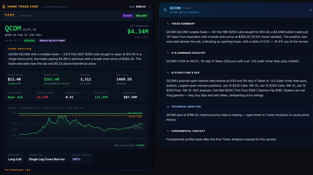This screenshot has height=175, width=313.
Task: Click the IV & Earnings Catalyst icon
Action: click(168, 53)
